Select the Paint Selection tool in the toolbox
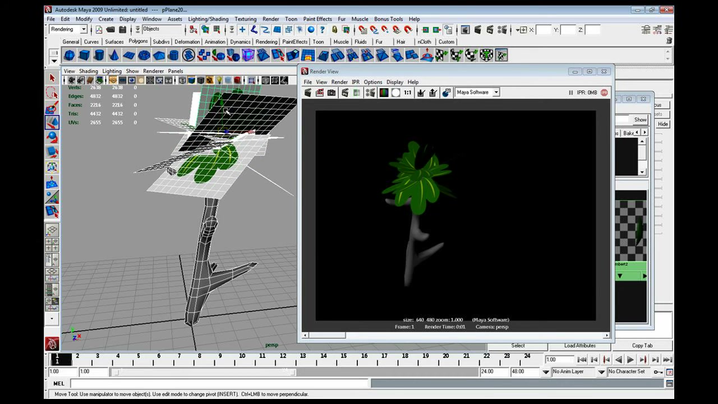 52,108
